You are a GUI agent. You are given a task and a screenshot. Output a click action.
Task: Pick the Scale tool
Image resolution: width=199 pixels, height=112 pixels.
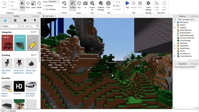(33, 5)
